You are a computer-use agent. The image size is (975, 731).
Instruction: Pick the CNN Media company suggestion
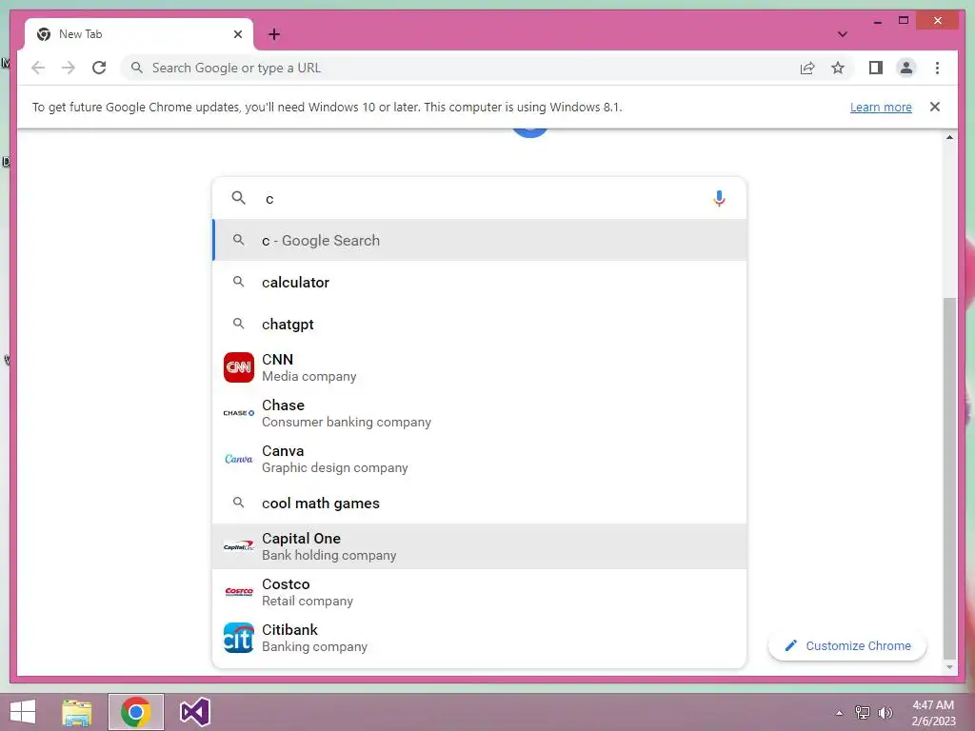pos(479,367)
